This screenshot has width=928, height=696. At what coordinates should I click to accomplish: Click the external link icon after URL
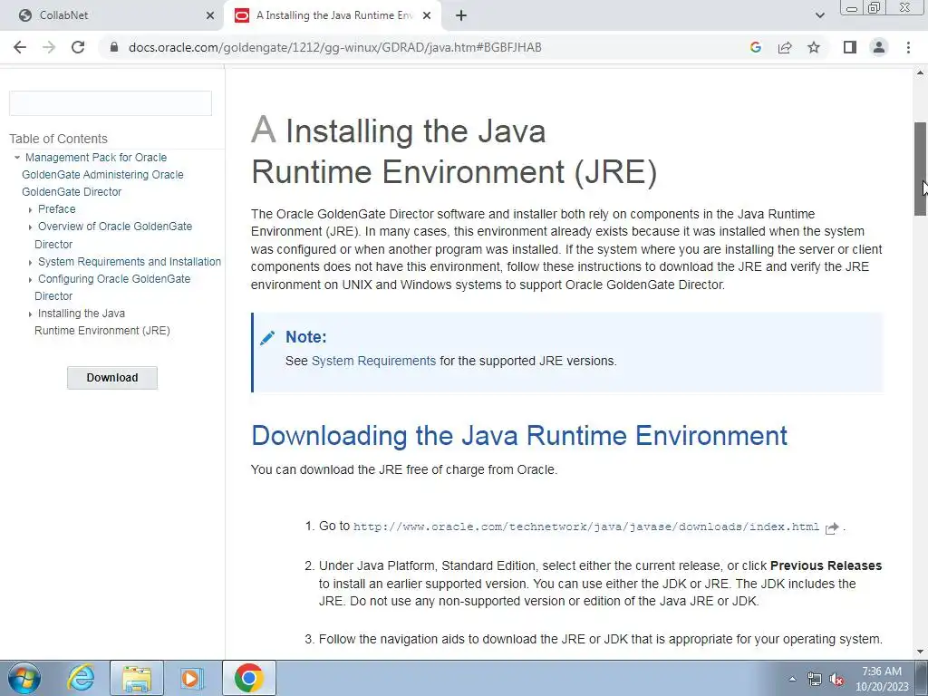click(x=832, y=528)
